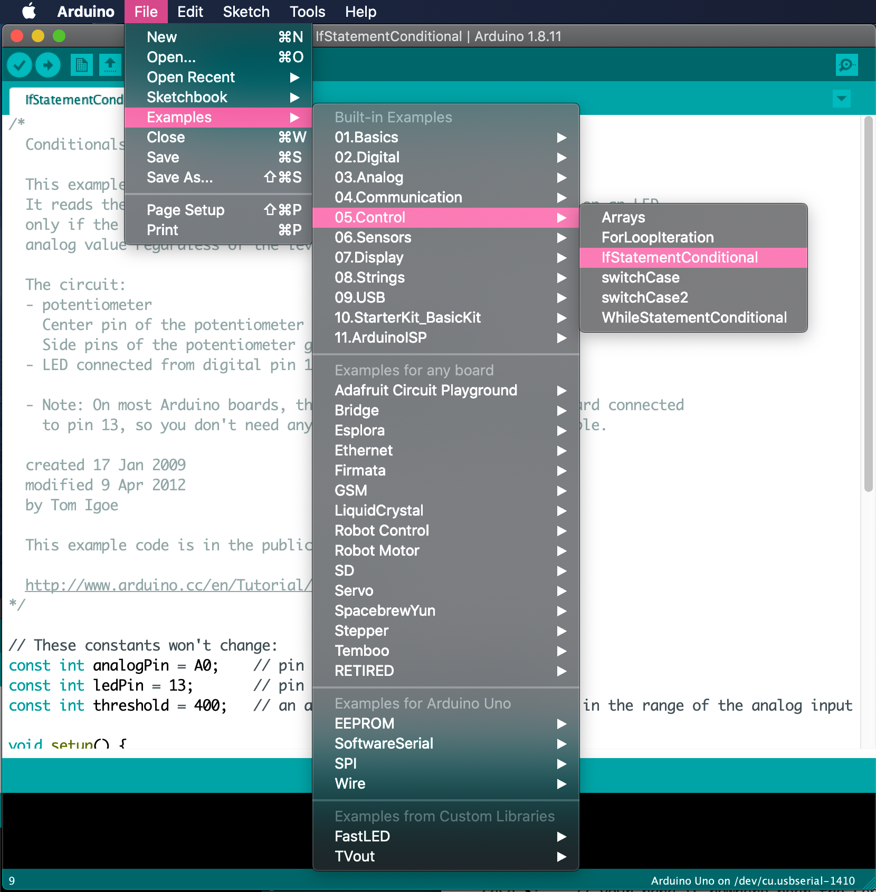Expand the Servo library examples

pyautogui.click(x=446, y=590)
